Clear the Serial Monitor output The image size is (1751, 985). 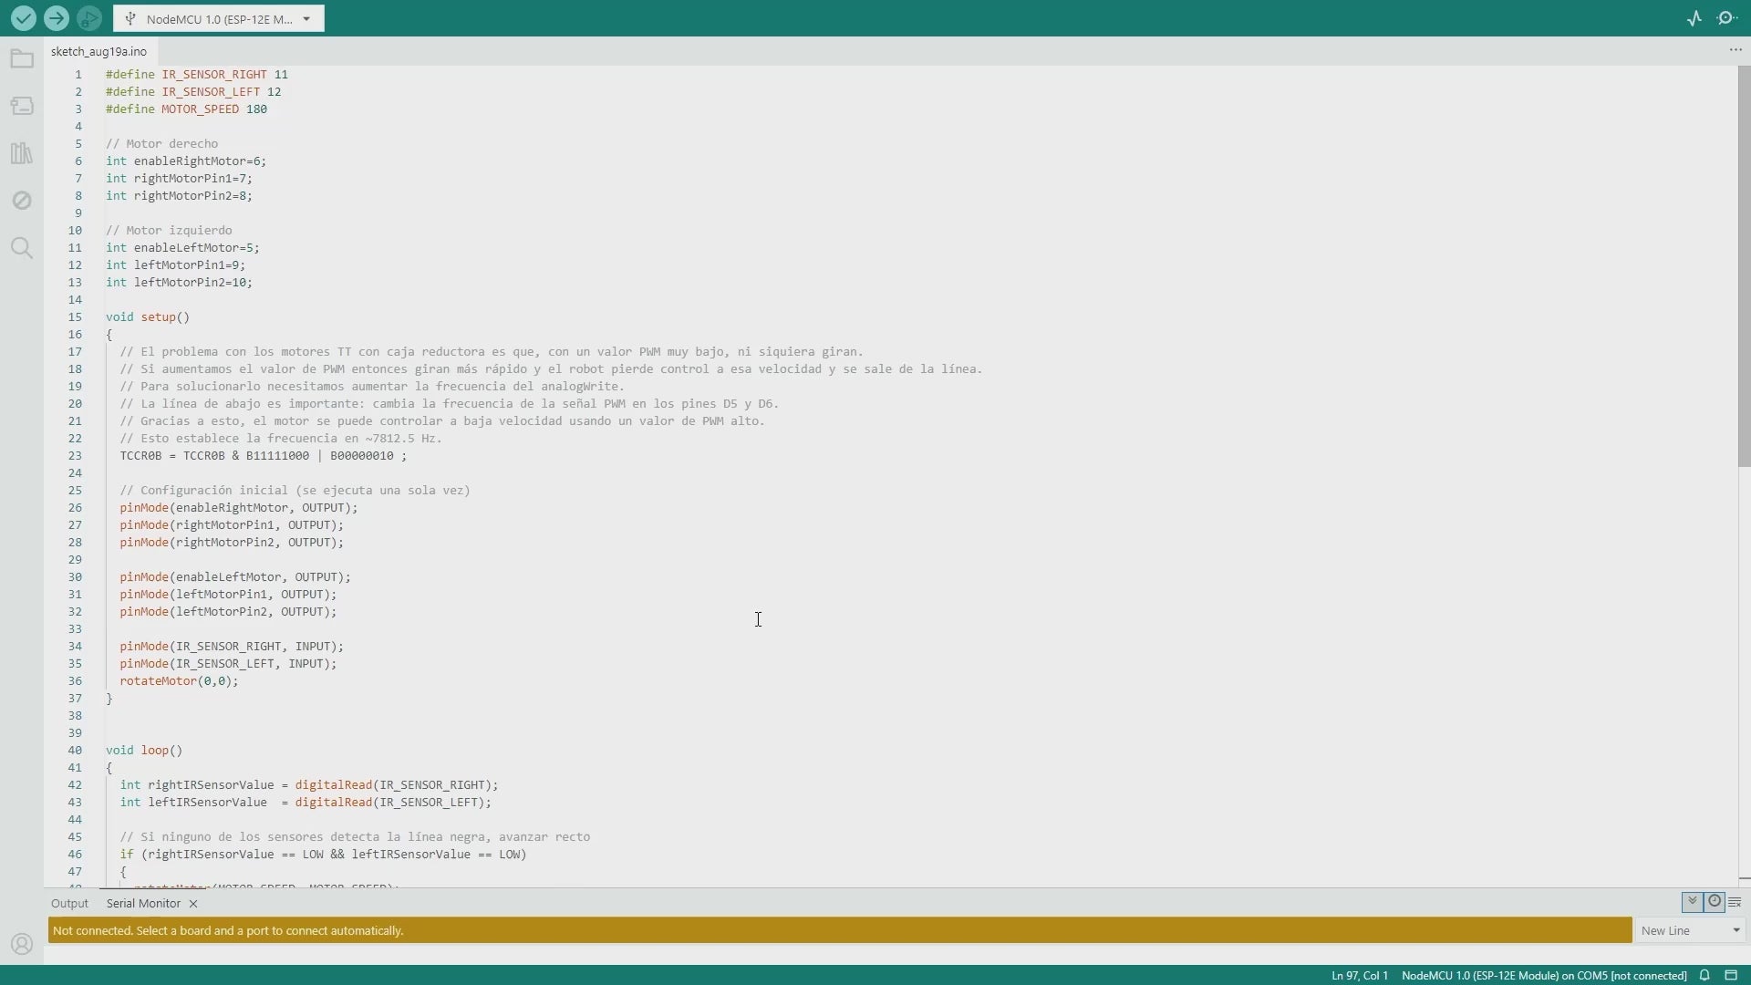point(1735,902)
